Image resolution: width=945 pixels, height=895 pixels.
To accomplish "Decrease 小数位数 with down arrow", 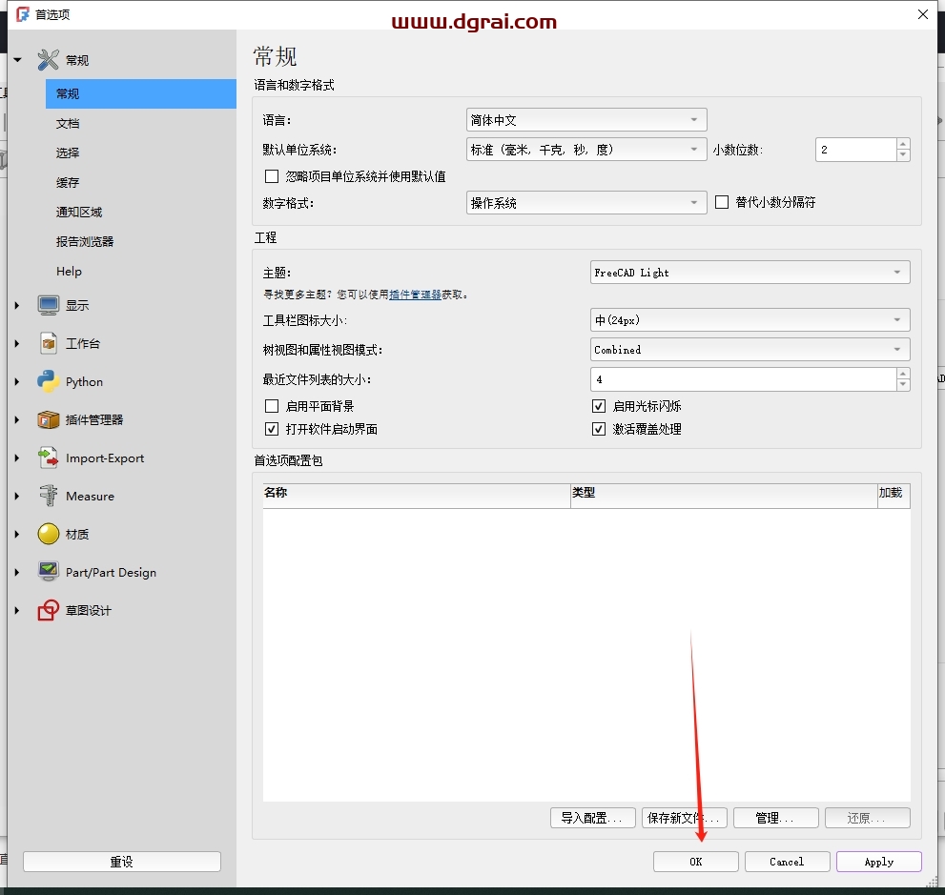I will click(x=903, y=154).
